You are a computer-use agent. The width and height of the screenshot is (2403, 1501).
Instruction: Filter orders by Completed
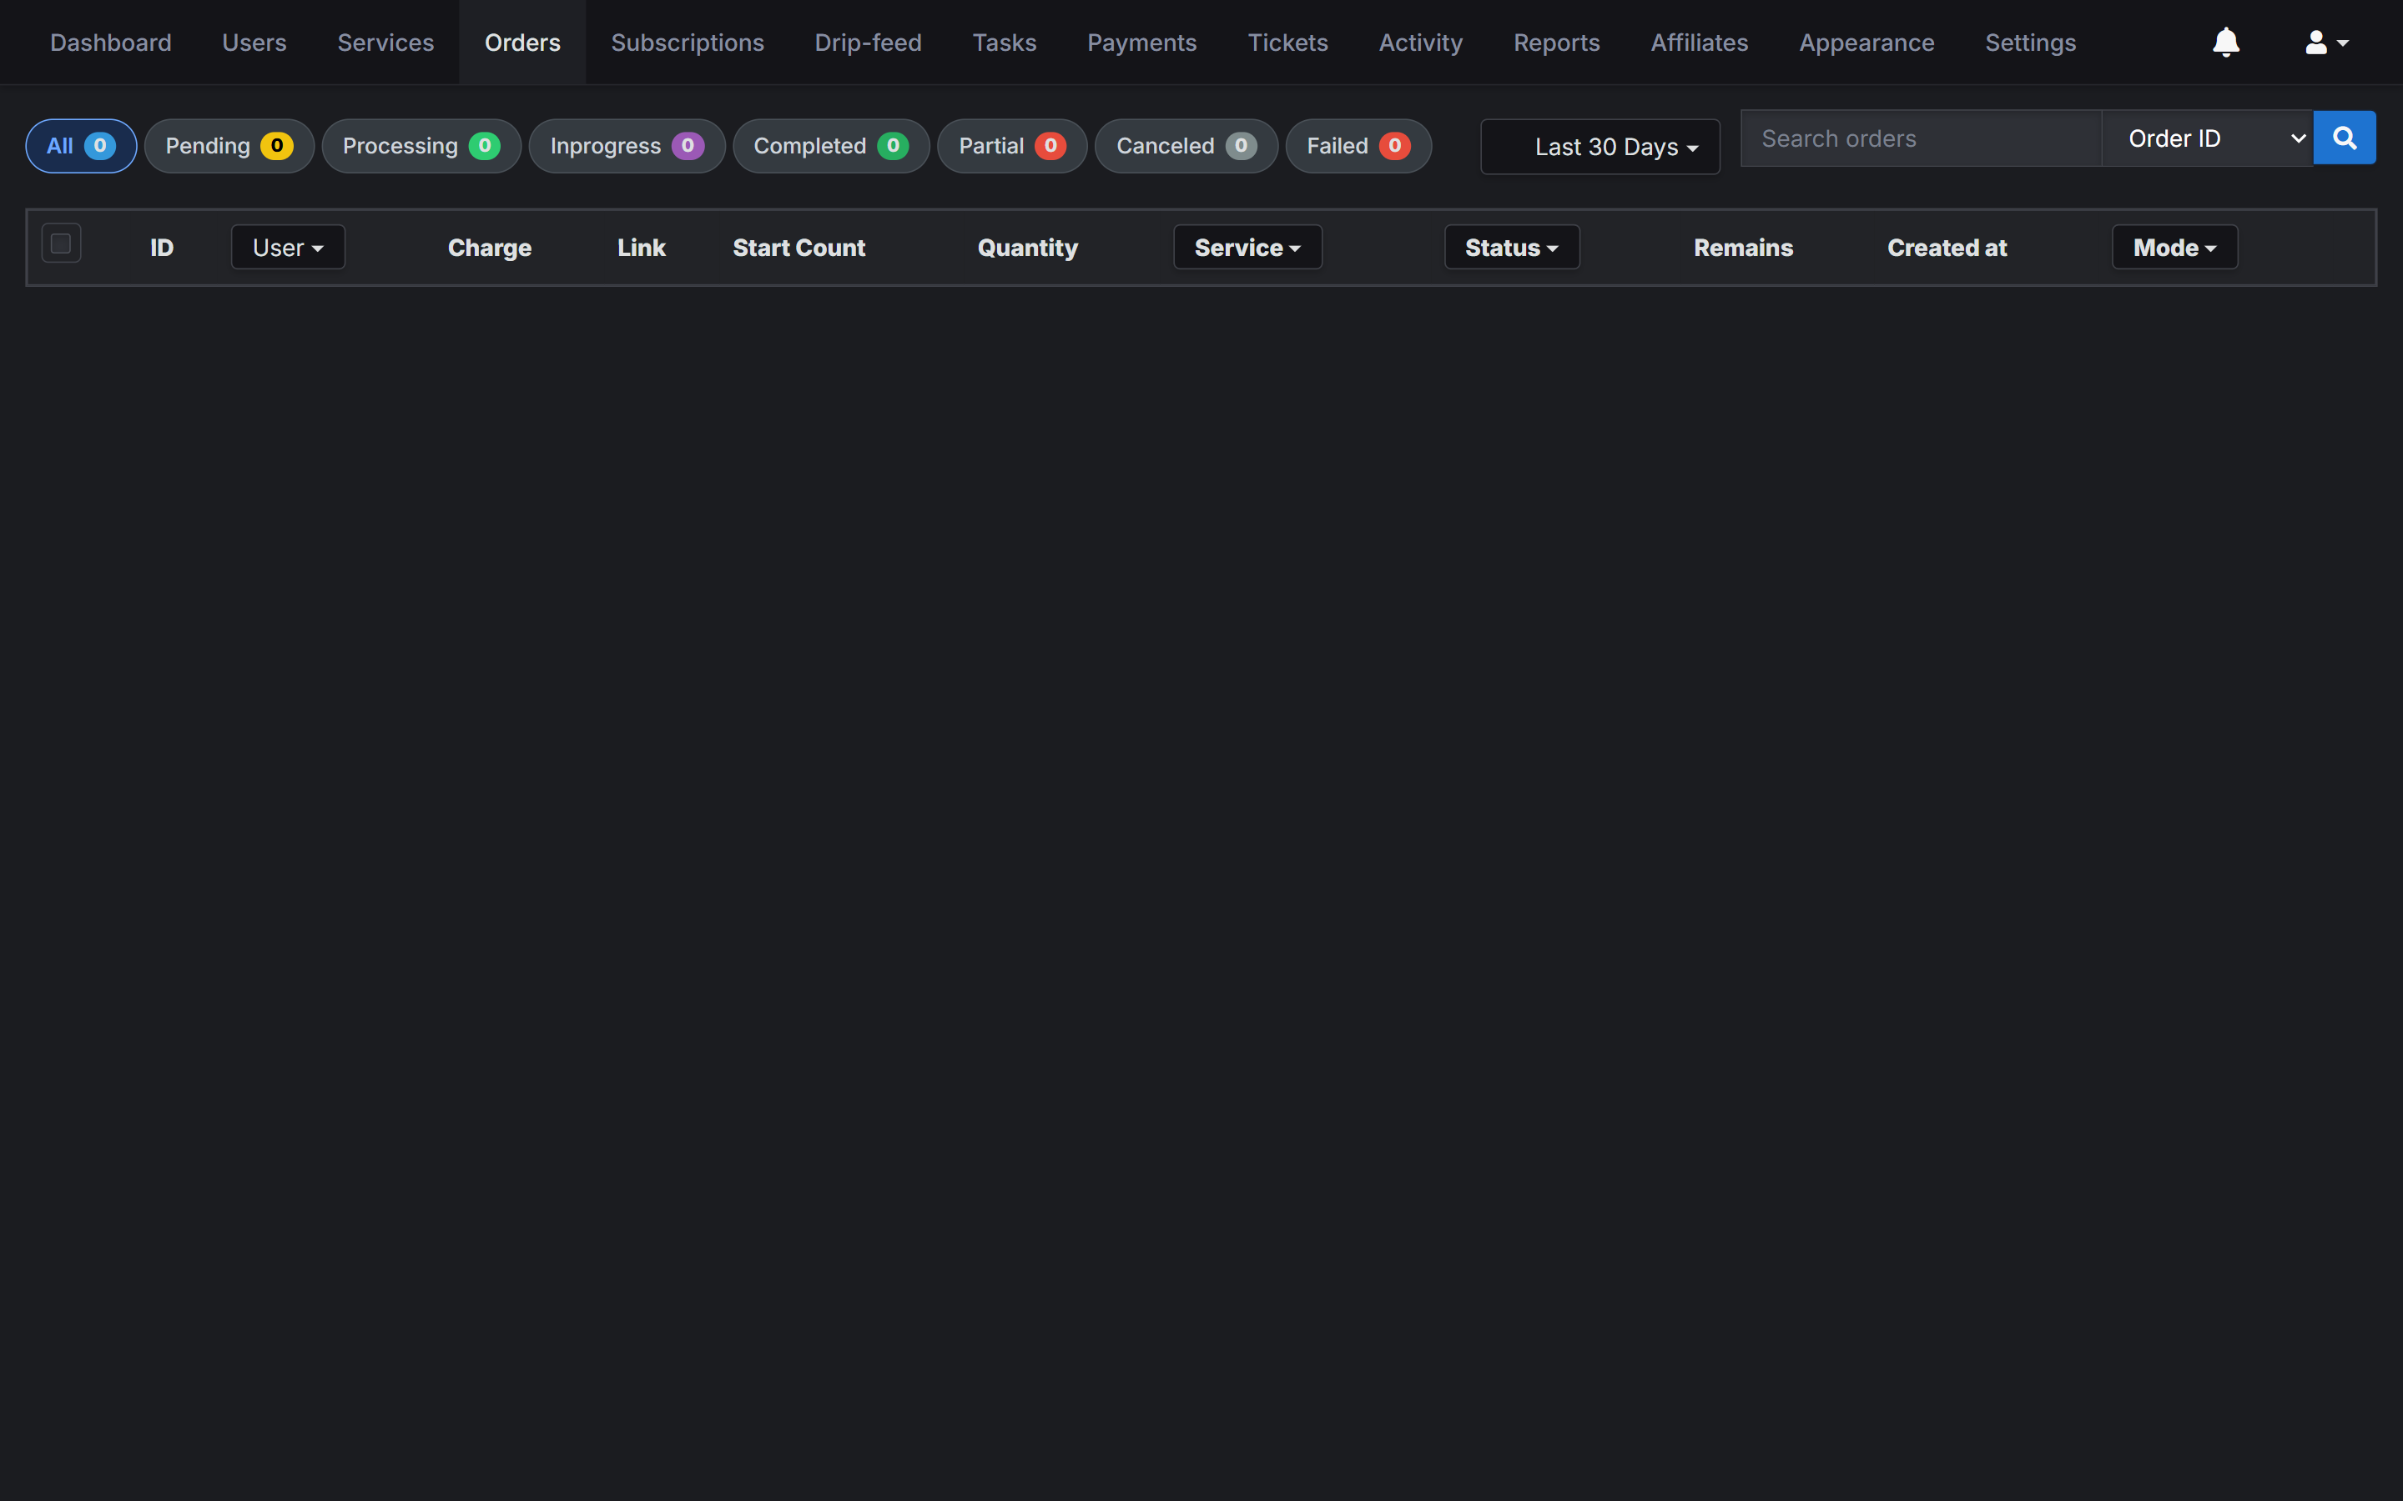tap(830, 146)
